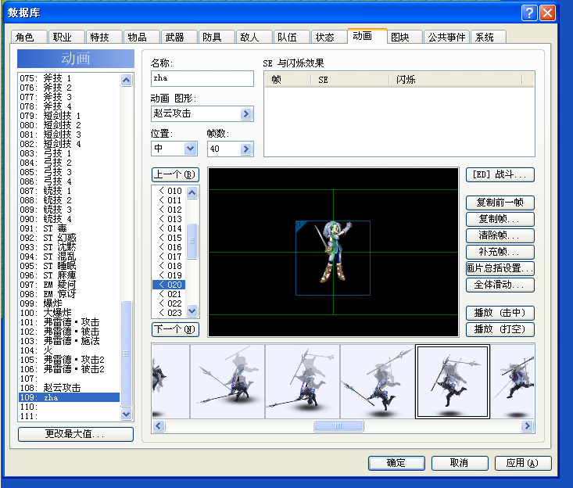The width and height of the screenshot is (573, 488).
Task: Play animation with 播放 (击中)
Action: tap(500, 313)
